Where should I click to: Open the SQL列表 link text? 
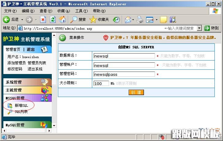[21, 112]
